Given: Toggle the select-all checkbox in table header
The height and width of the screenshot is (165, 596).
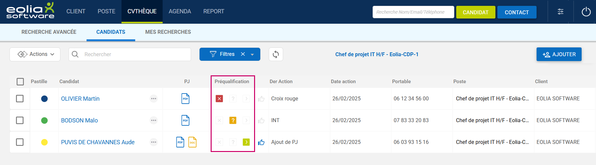Looking at the screenshot, I should (x=20, y=82).
